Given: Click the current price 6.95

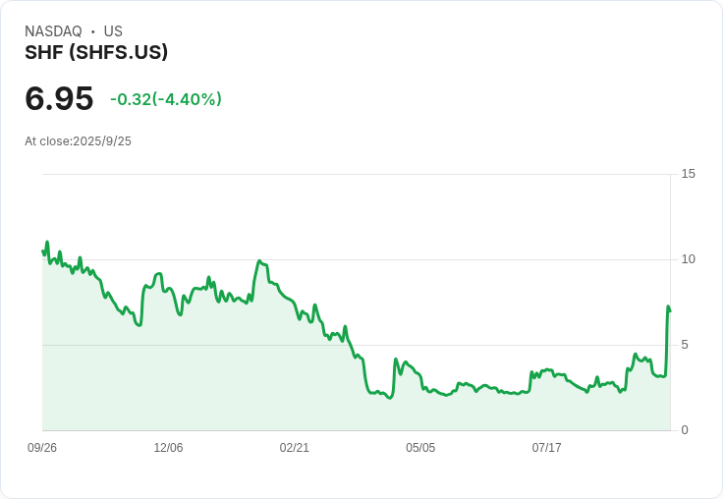Looking at the screenshot, I should (59, 98).
